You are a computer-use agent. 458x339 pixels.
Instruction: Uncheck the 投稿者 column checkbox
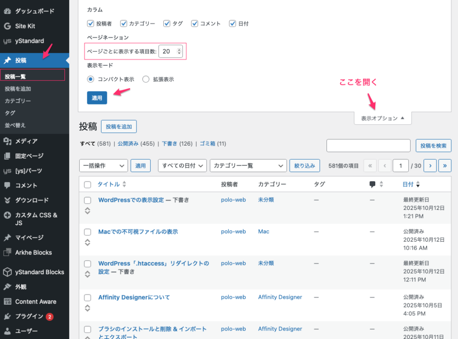91,24
